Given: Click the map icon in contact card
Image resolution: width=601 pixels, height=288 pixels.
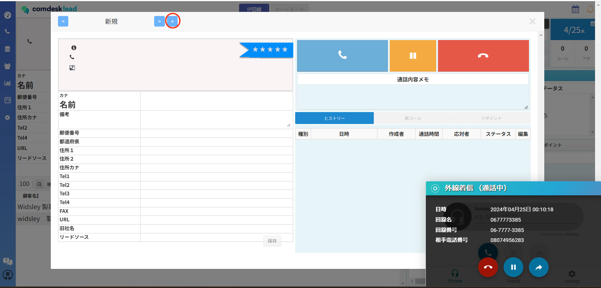Looking at the screenshot, I should 72,68.
